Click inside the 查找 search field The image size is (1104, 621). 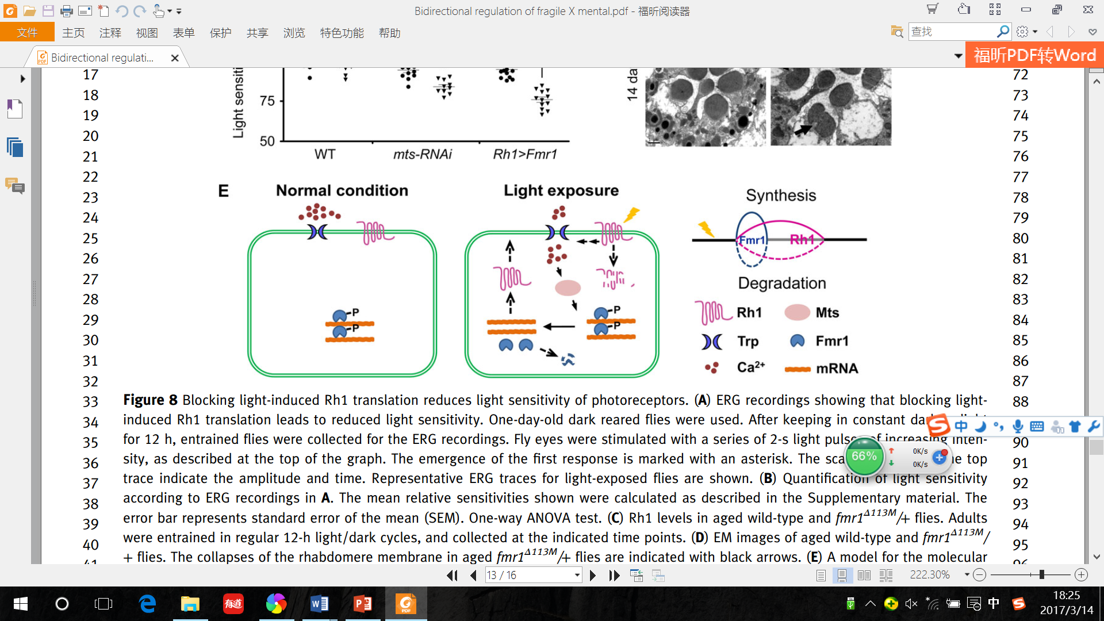pos(952,32)
